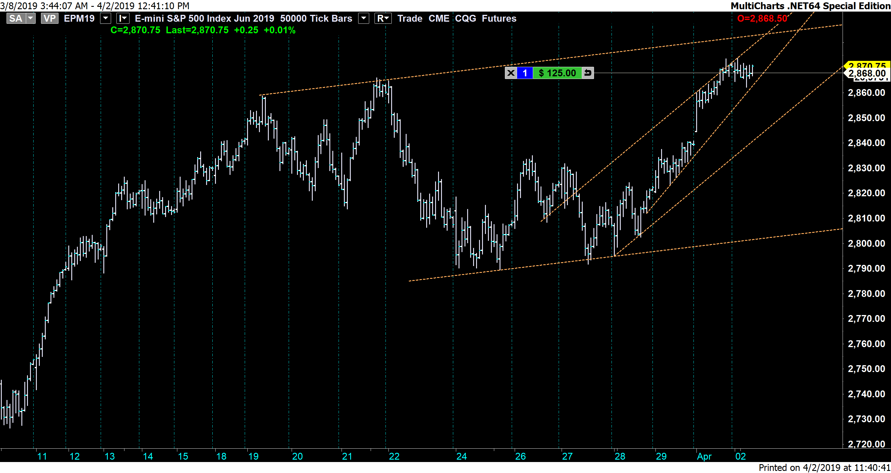Viewport: 891px width, 473px height.
Task: Click the 50000 Tick Bars resolution text
Action: pos(316,18)
